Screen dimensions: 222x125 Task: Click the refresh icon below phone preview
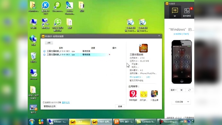point(189,90)
